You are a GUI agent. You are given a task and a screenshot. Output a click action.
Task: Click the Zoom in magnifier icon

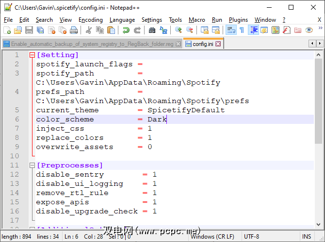(x=179, y=30)
